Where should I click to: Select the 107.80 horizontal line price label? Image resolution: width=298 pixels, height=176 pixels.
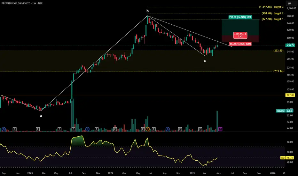(x=290, y=95)
